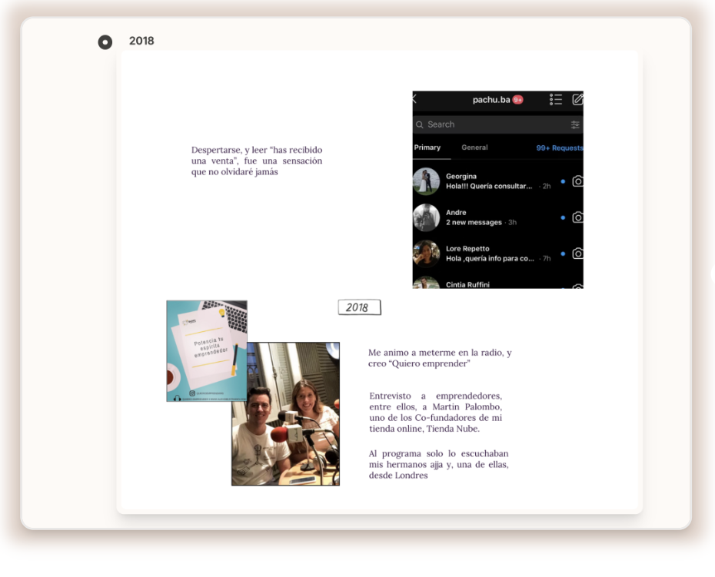Image resolution: width=715 pixels, height=577 pixels.
Task: Tap the camera icon next to Georgina
Action: point(577,181)
